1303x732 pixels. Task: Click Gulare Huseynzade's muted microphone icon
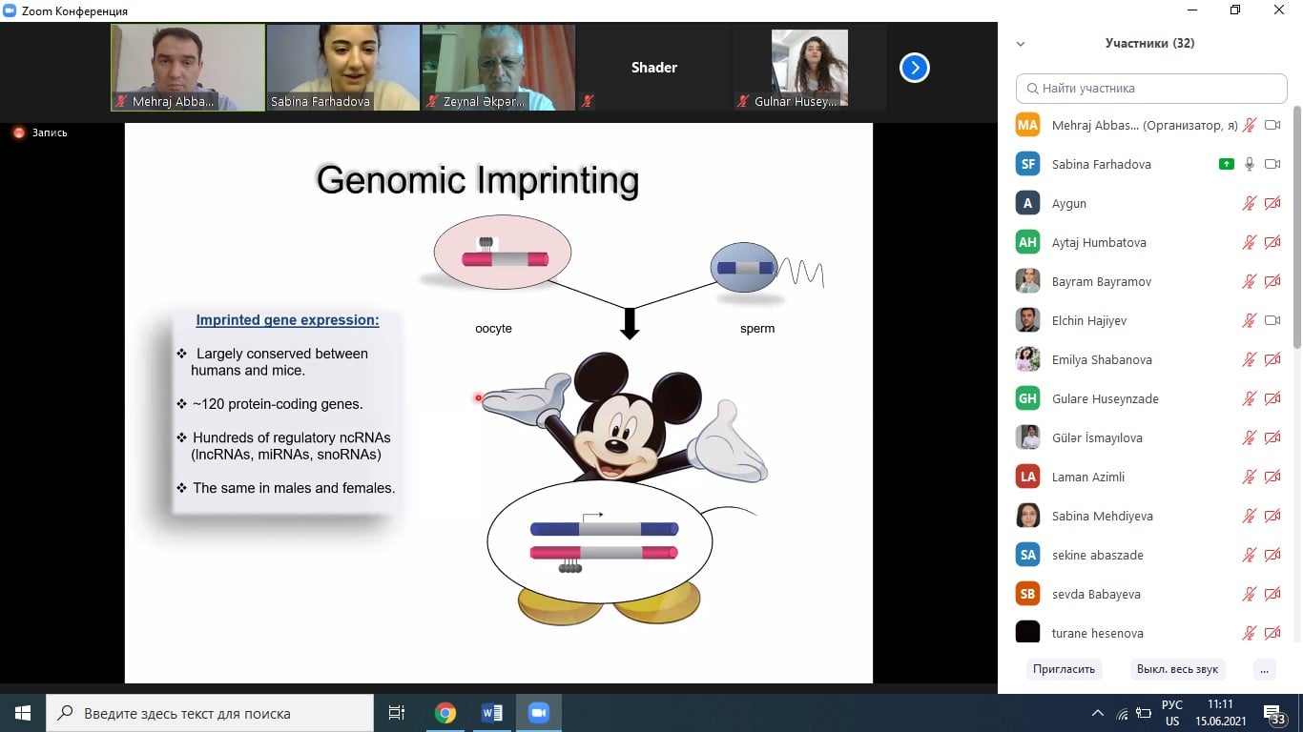[x=1250, y=398]
